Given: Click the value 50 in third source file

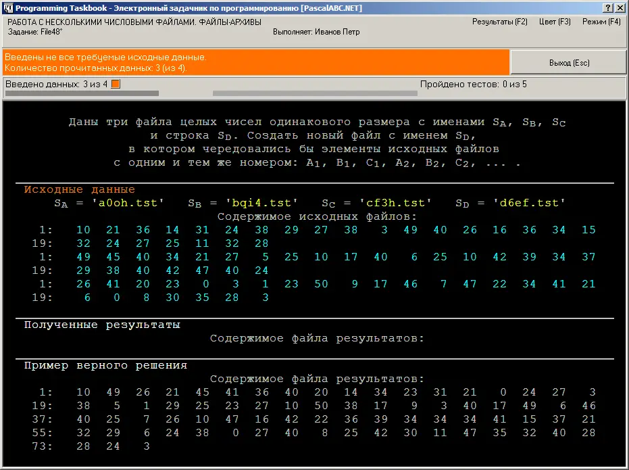Looking at the screenshot, I should tap(321, 284).
